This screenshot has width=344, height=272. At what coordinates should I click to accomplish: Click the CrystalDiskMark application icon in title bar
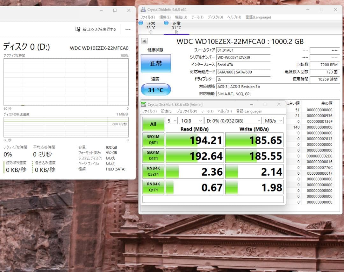pos(144,104)
